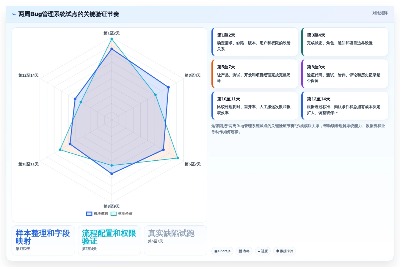400x267 pixels.
Task: Click the 第12至14天 radar axis label
Action: click(x=29, y=75)
